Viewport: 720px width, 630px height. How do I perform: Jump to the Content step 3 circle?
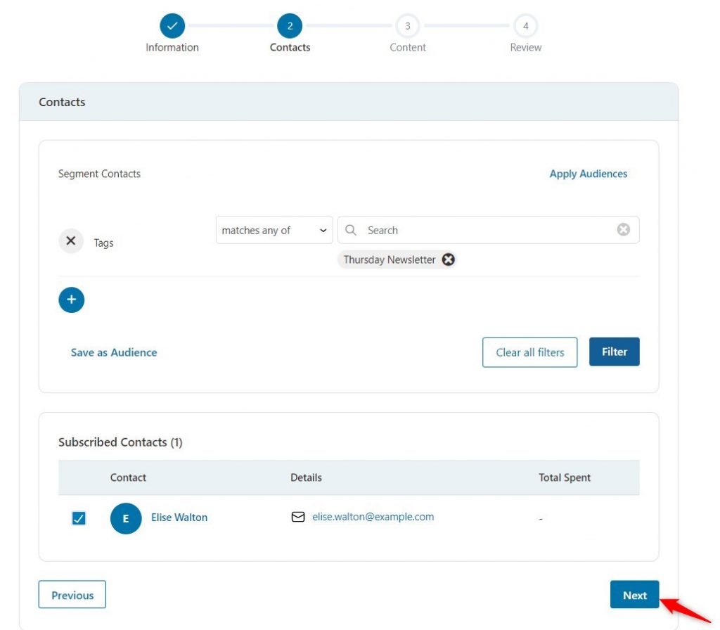407,26
